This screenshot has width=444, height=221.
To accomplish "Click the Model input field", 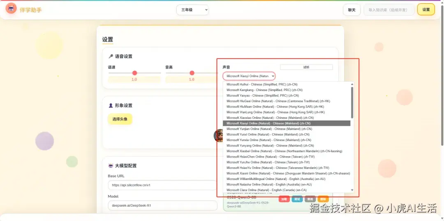I will (162, 205).
